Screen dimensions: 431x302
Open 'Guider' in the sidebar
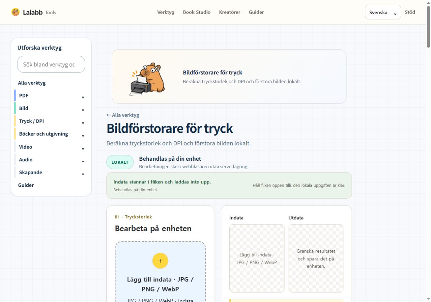[x=26, y=185]
